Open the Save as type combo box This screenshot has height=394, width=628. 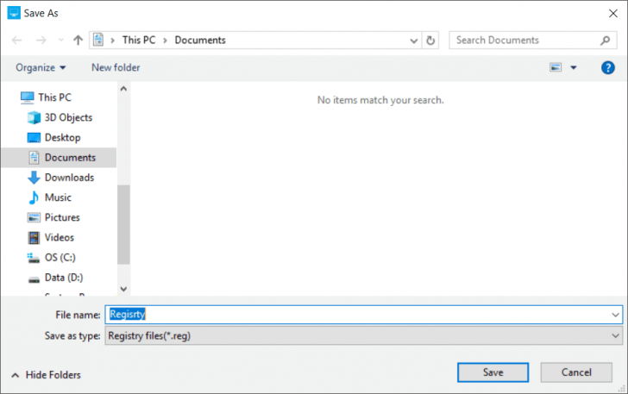(364, 335)
